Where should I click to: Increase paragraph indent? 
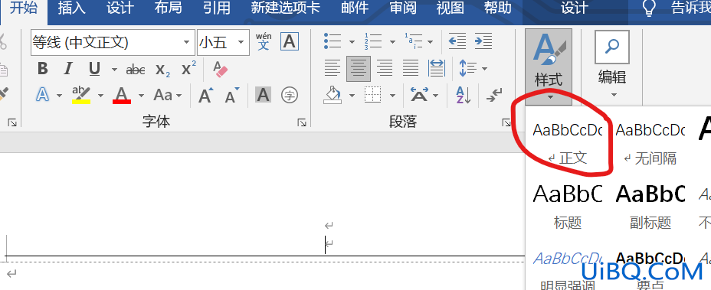(x=483, y=41)
